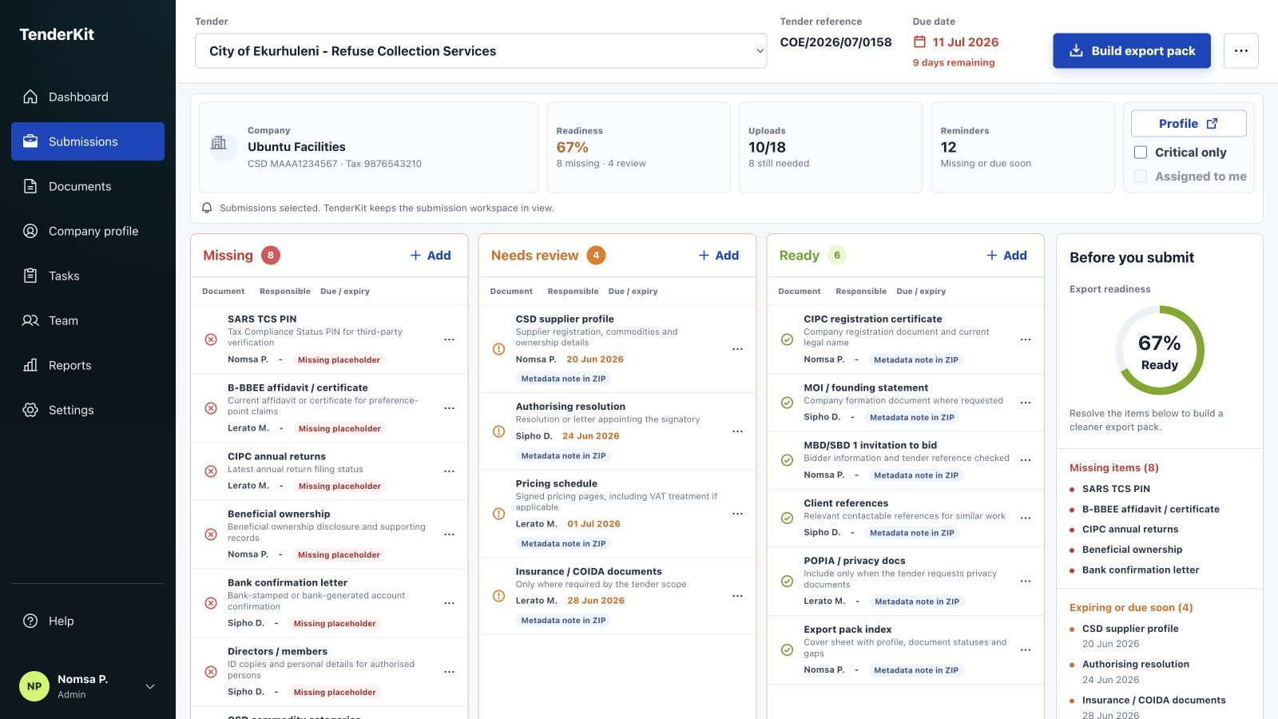Viewport: 1278px width, 719px height.
Task: Click missing status icon for SARS TCS PIN
Action: (211, 340)
